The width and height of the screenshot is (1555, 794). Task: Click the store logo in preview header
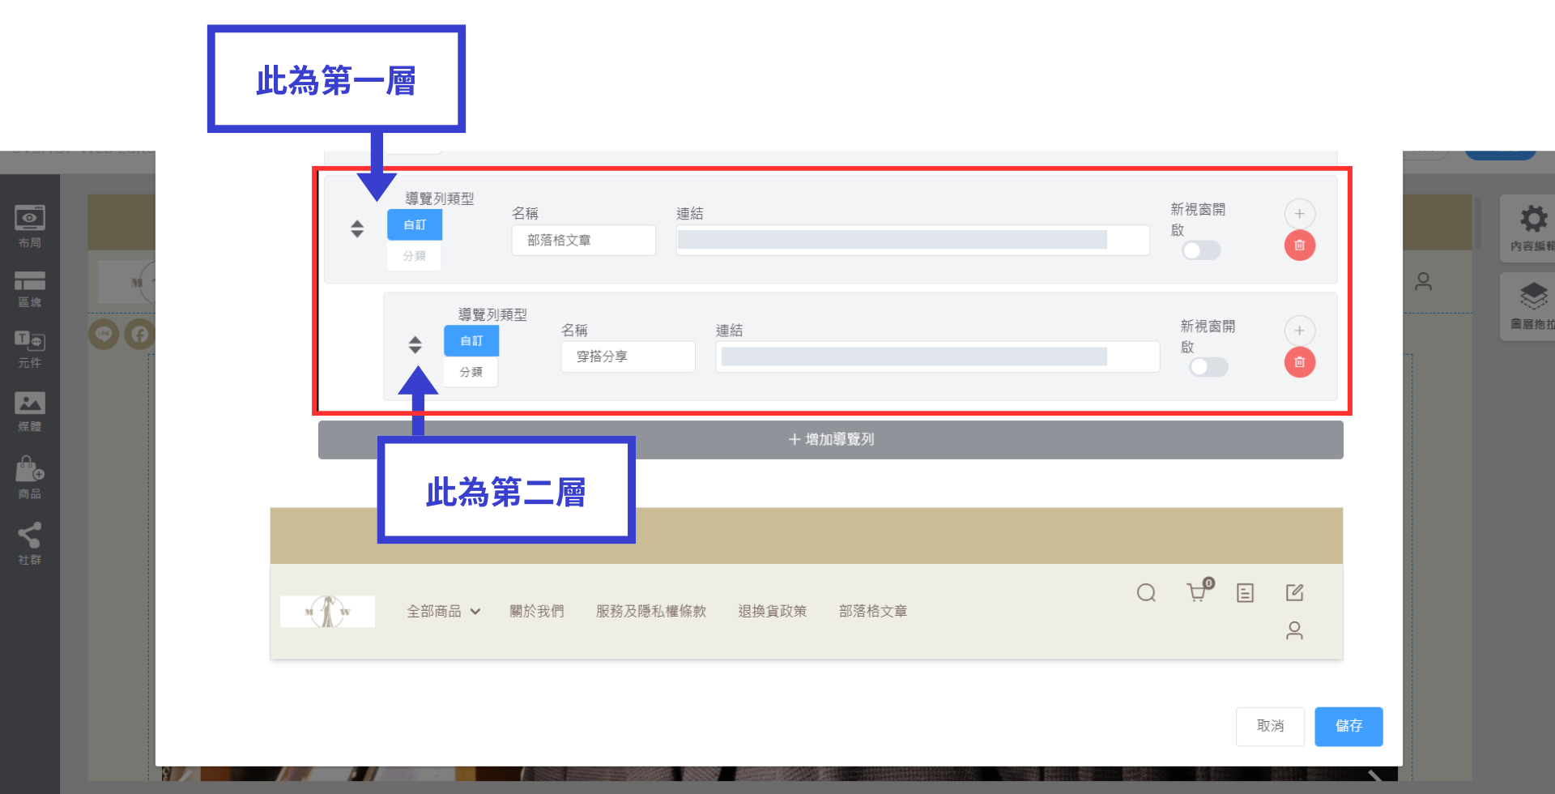[327, 612]
